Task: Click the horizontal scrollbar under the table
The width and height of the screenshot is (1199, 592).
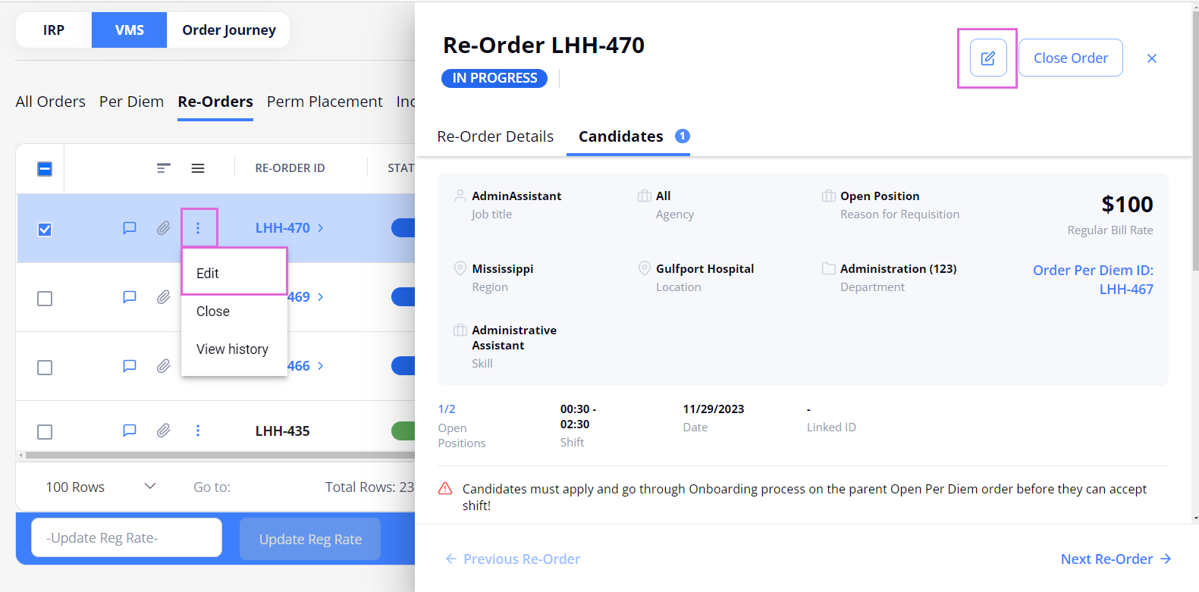Action: [x=220, y=456]
